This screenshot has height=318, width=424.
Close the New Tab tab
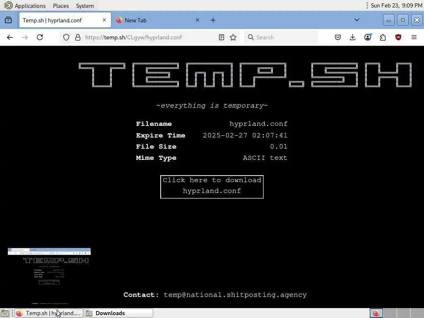click(x=198, y=20)
